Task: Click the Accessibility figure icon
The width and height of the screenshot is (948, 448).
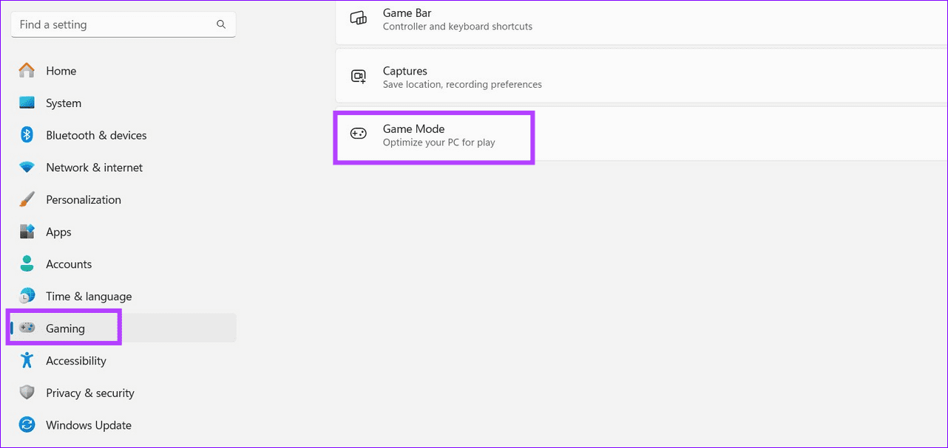Action: pos(27,360)
